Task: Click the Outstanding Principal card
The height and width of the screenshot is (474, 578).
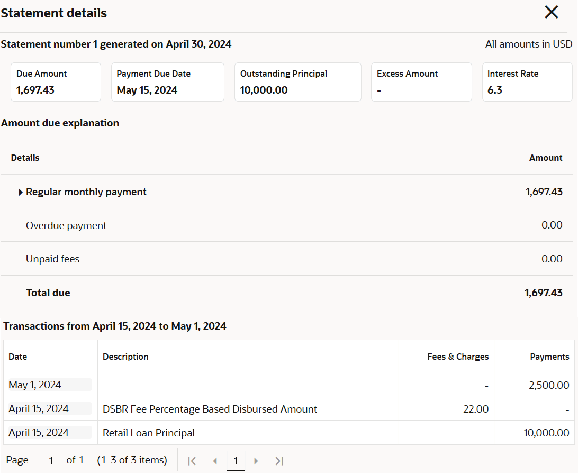Action: point(297,82)
